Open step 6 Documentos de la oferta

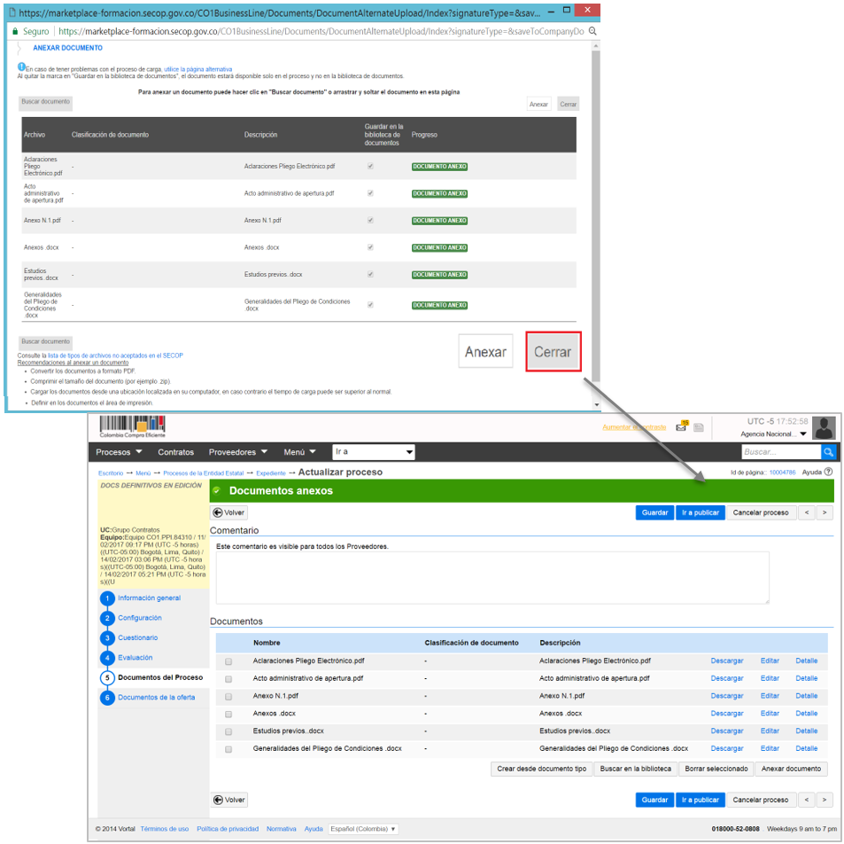click(x=156, y=698)
